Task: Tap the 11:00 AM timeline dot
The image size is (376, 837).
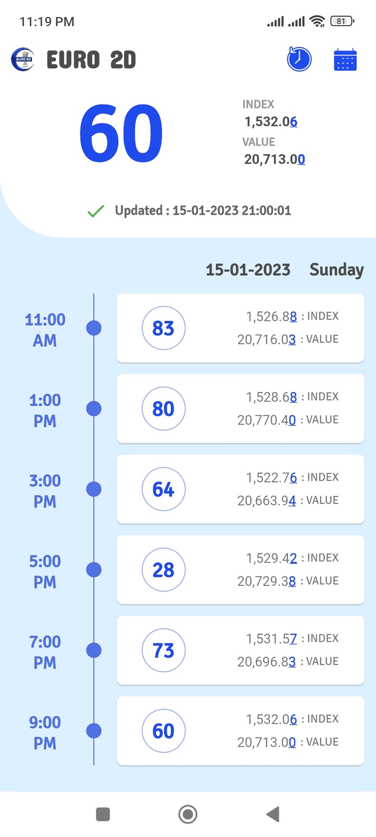Action: pos(94,328)
